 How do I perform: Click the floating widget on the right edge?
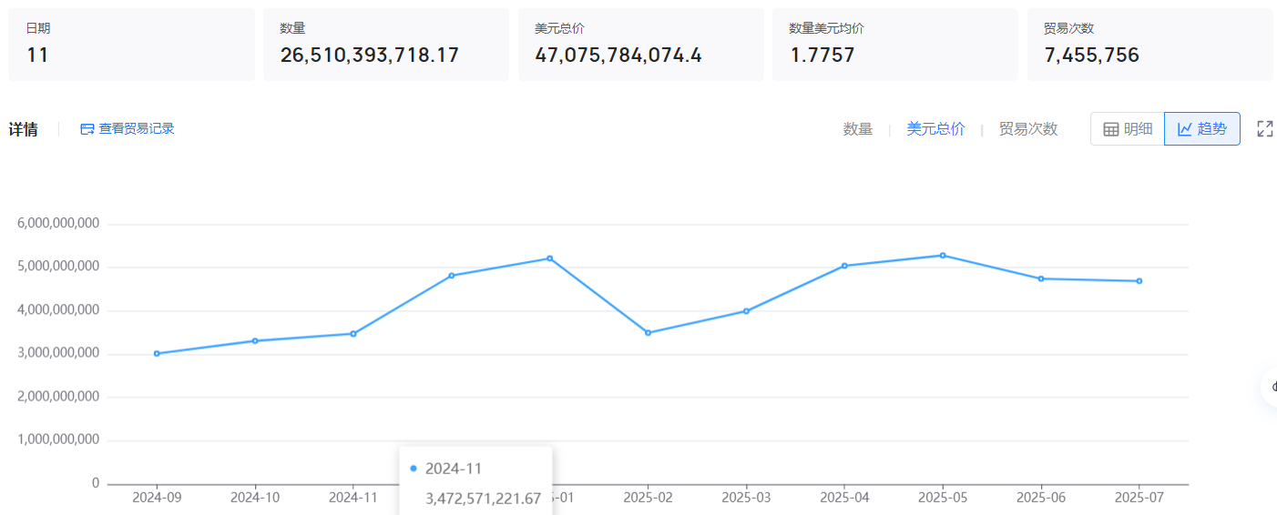pyautogui.click(x=1269, y=387)
